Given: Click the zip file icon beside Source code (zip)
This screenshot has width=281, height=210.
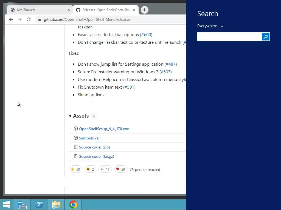Looking at the screenshot, I should click(76, 147).
